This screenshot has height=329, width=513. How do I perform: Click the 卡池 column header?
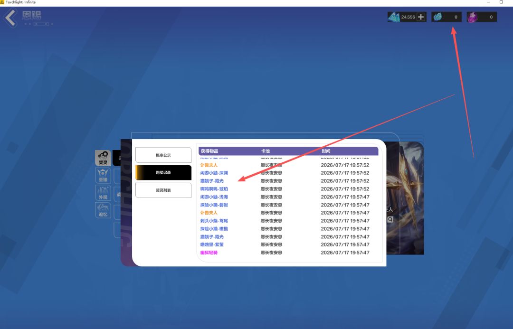266,151
